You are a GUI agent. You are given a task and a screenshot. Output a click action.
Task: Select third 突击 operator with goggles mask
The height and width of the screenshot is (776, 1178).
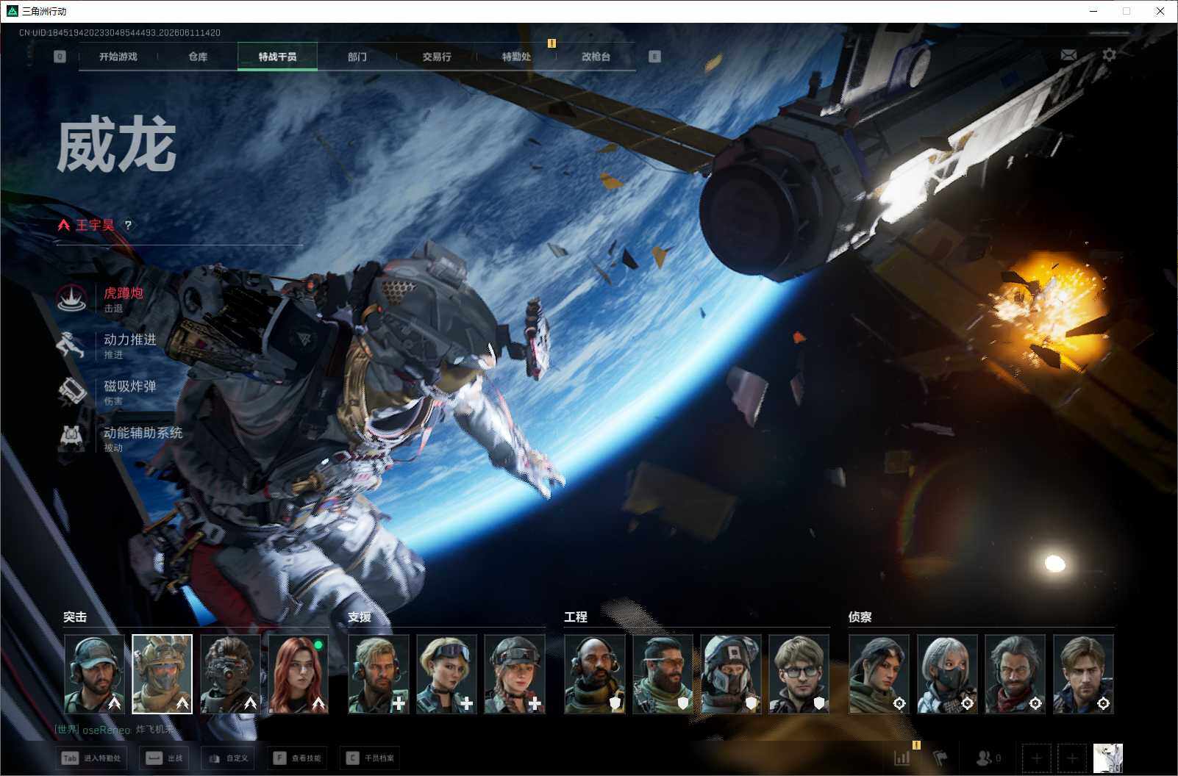[x=230, y=675]
